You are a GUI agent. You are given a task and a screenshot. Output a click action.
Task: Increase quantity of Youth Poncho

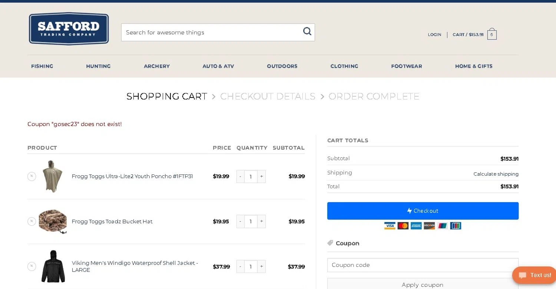coord(262,176)
